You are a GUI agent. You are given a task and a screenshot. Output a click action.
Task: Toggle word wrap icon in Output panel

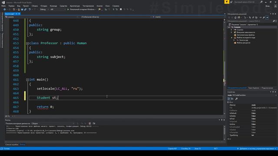pyautogui.click(x=94, y=123)
